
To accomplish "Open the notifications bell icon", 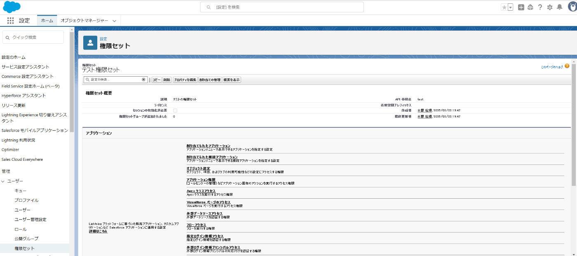I will pyautogui.click(x=559, y=7).
